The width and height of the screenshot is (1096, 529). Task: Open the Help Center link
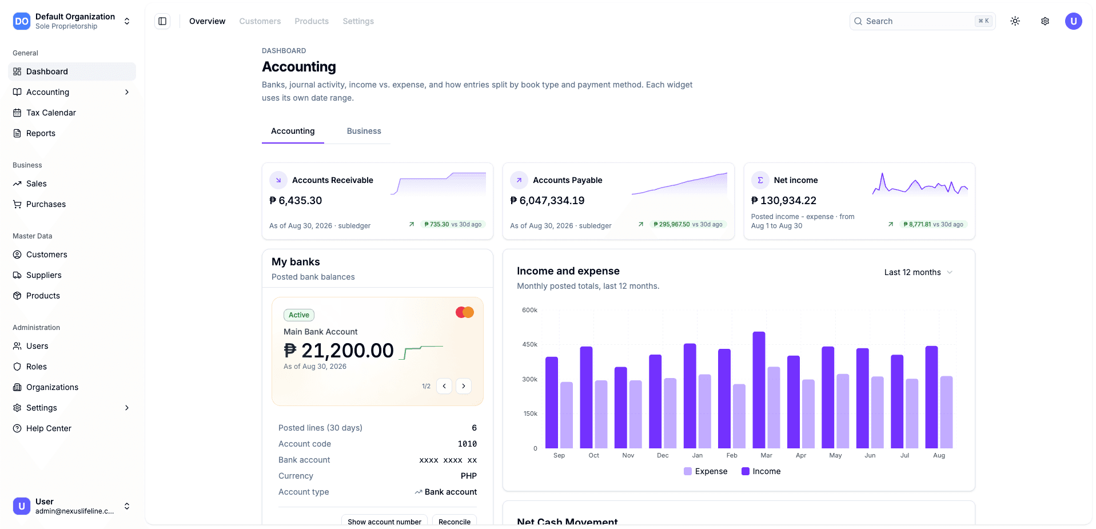pos(72,428)
